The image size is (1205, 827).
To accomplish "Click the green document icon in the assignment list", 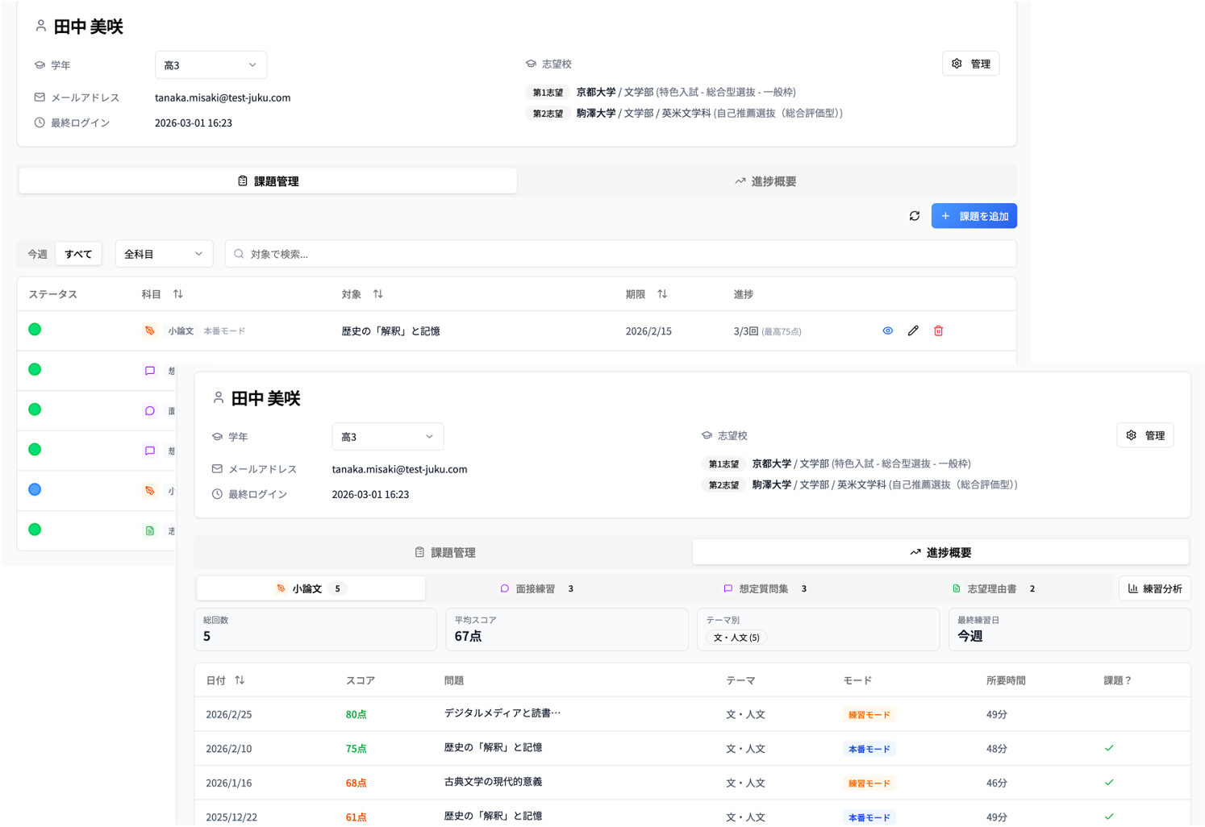I will pyautogui.click(x=150, y=530).
